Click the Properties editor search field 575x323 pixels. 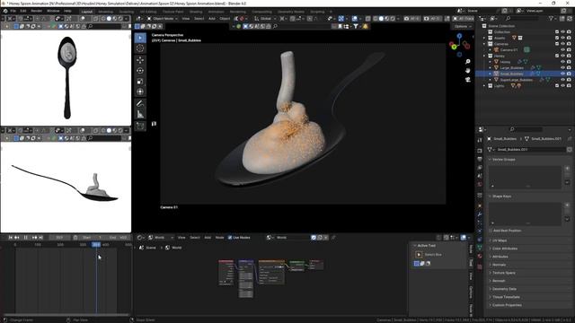526,129
